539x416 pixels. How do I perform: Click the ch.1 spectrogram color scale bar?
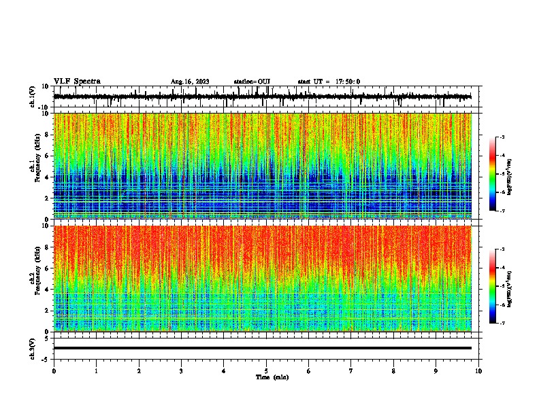[492, 174]
